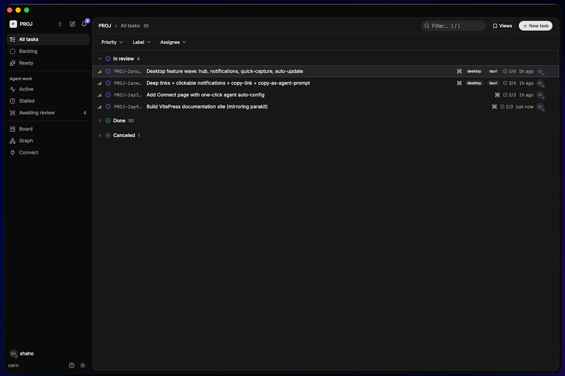Click tauri label on Desktop feature wave row

pos(493,71)
